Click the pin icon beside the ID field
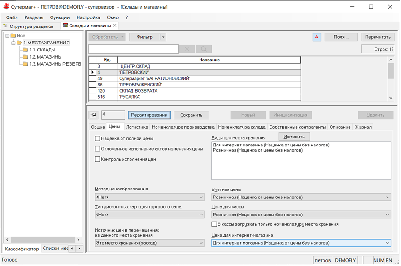 coord(93,115)
